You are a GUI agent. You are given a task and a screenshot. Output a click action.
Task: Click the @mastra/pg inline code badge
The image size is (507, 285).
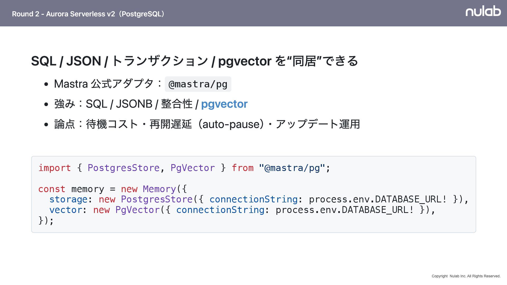coord(198,84)
